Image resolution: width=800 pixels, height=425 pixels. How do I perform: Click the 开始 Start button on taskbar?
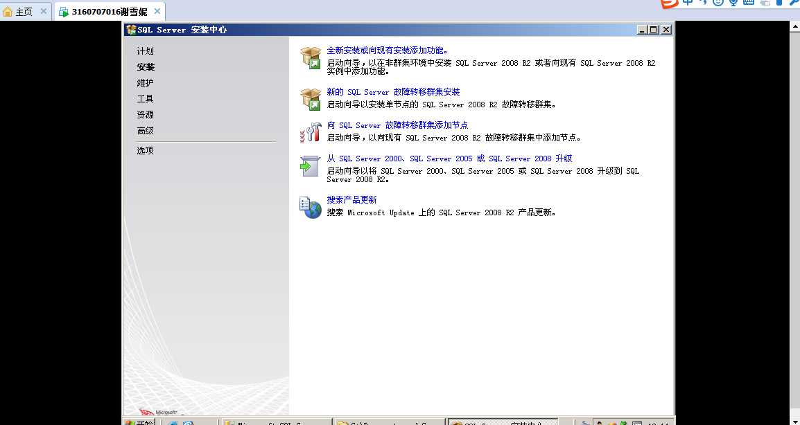click(x=139, y=422)
